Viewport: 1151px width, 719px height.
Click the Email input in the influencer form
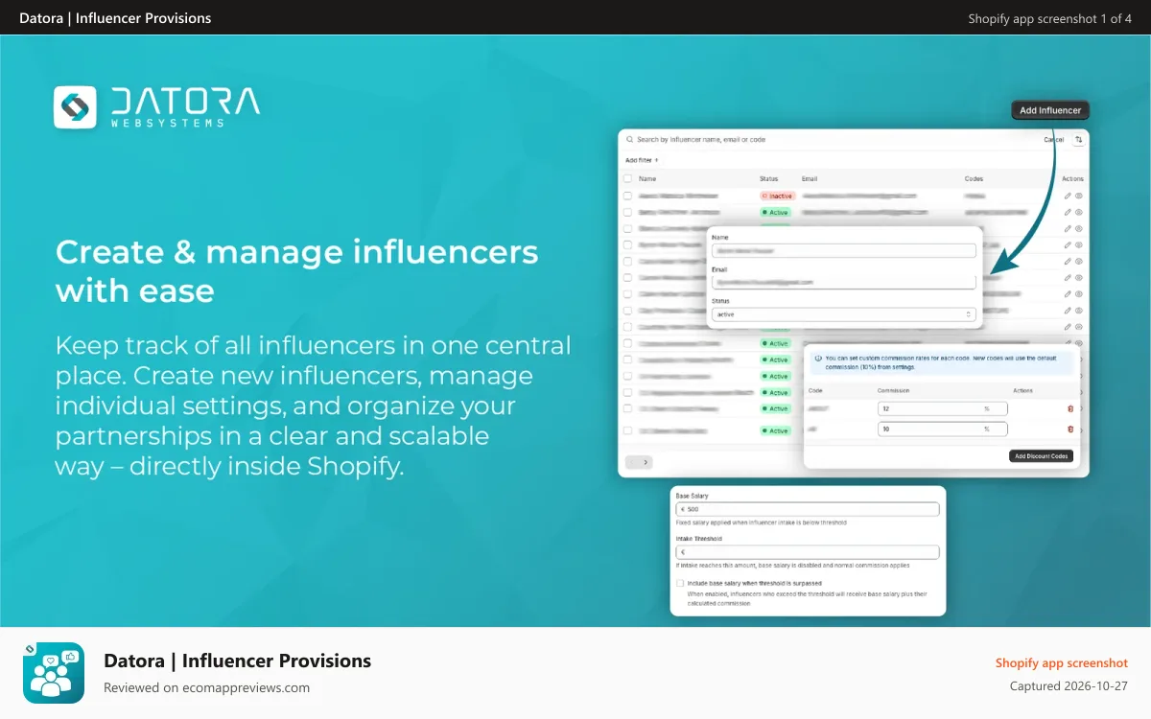click(844, 282)
